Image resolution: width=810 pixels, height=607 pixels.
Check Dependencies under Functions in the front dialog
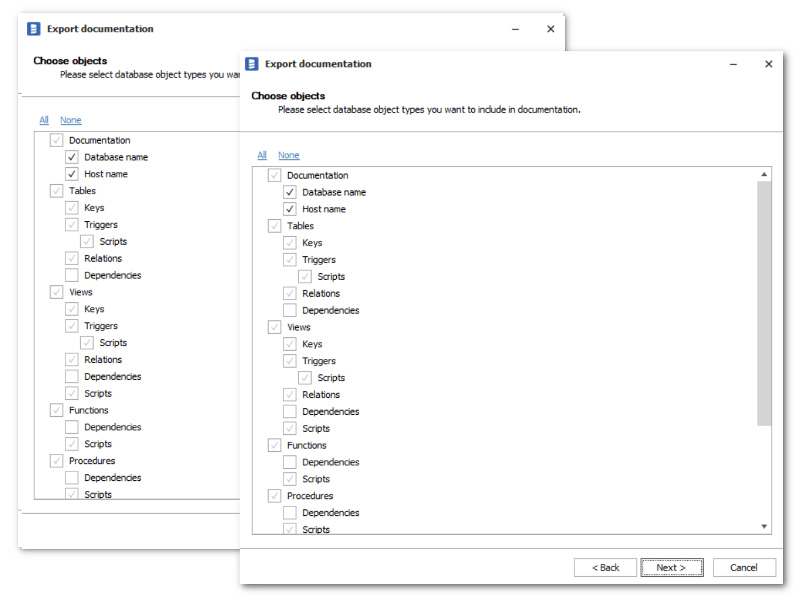(290, 462)
